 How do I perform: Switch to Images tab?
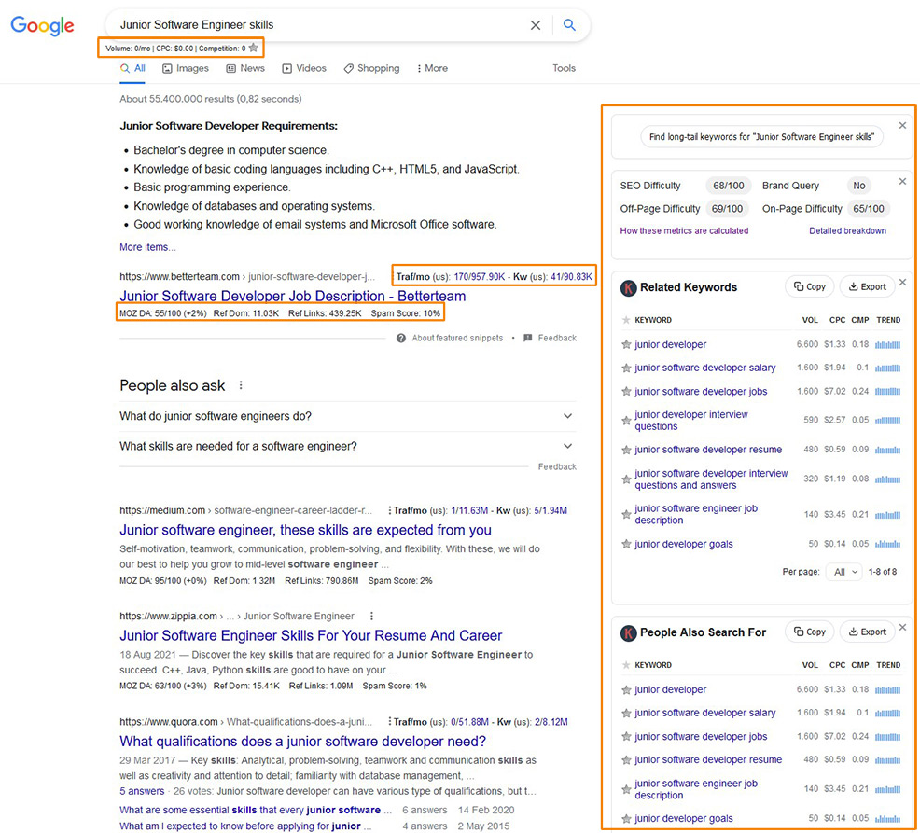click(x=186, y=68)
